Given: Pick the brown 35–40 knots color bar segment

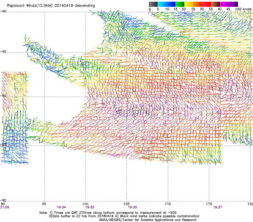Looking at the screenshot, I should pos(215,4).
